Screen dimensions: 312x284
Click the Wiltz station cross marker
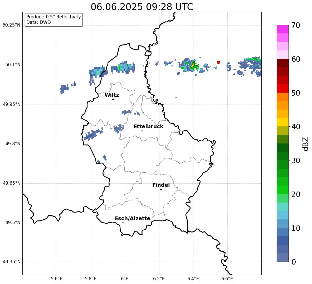[x=113, y=99]
